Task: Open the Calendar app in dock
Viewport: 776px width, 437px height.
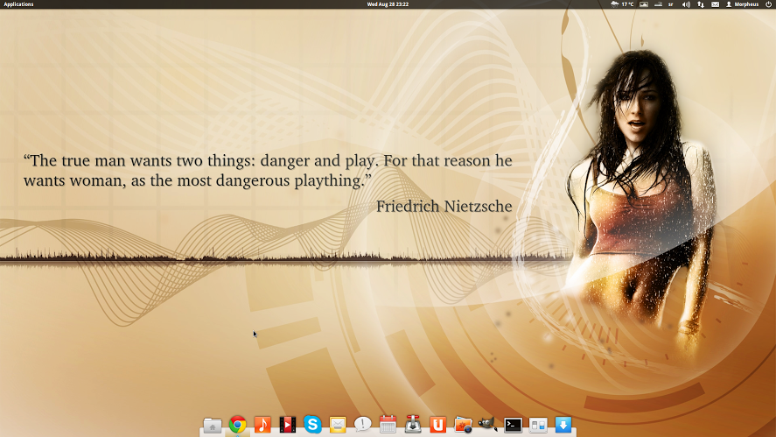Action: point(388,425)
